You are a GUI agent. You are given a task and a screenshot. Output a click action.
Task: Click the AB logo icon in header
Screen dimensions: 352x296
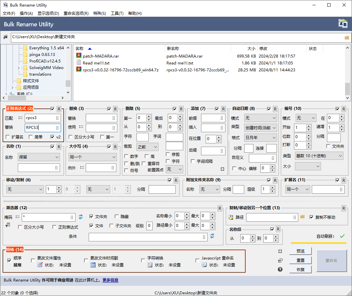(343, 24)
